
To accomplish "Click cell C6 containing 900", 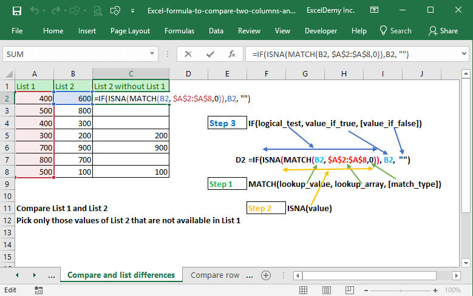I will 131,148.
